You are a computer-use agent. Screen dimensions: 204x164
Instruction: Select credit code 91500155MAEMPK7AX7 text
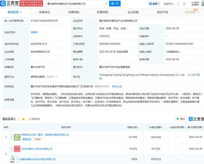pyautogui.click(x=45, y=21)
